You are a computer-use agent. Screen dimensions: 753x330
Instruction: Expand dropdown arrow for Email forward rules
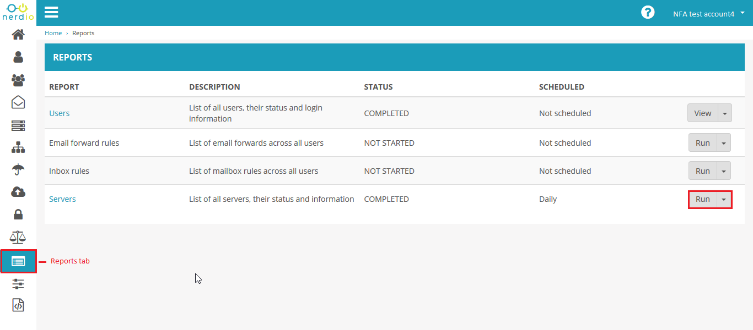[724, 143]
